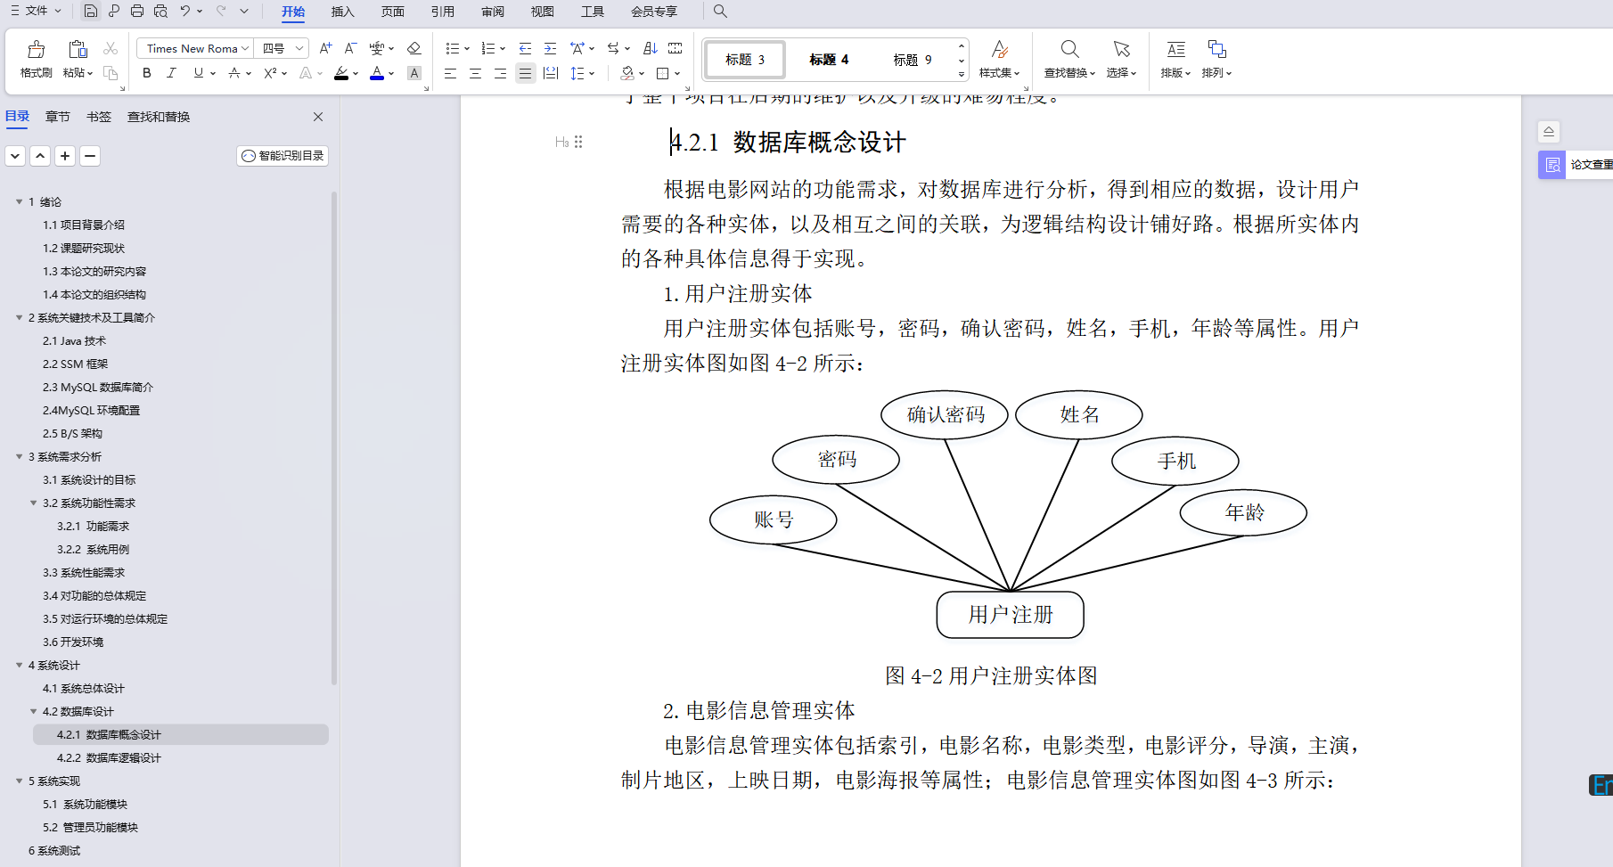Click the Decrease Indent icon

pyautogui.click(x=525, y=48)
